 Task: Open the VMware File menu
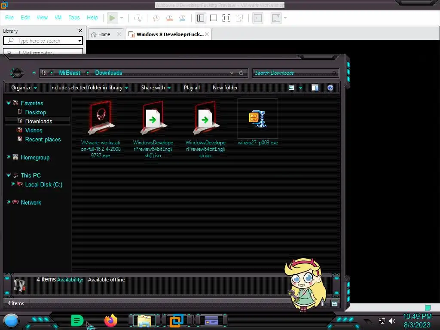9,17
